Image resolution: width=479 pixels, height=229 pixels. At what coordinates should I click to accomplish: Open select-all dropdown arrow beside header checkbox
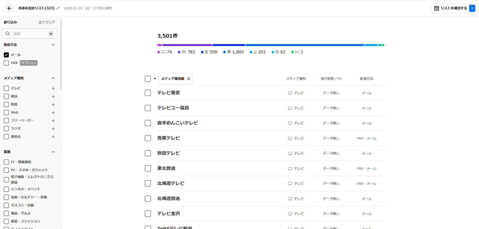[x=155, y=79]
